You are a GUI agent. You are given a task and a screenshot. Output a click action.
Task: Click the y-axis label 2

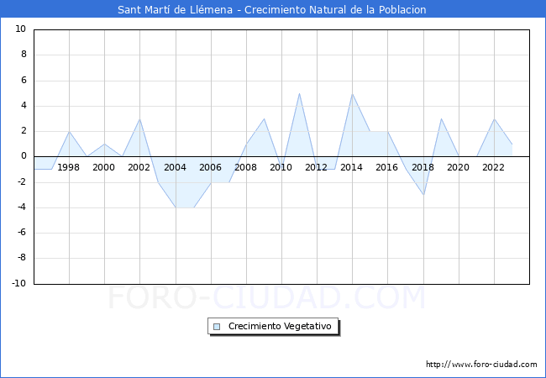tap(24, 131)
